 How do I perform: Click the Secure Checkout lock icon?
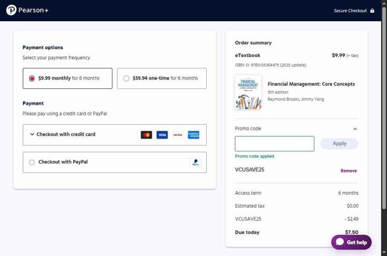pyautogui.click(x=372, y=11)
